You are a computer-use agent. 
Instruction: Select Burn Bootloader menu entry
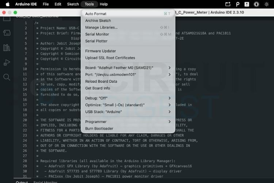pos(128,128)
